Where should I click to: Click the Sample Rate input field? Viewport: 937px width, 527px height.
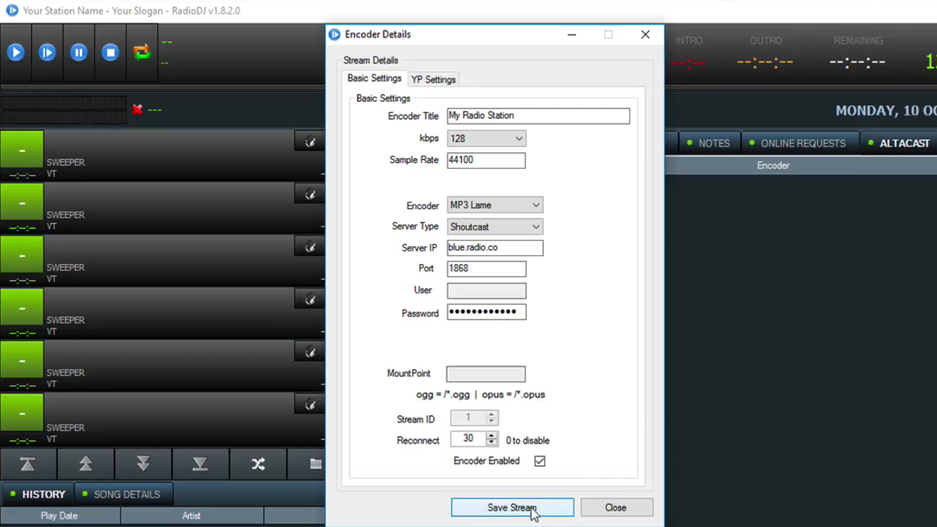486,161
